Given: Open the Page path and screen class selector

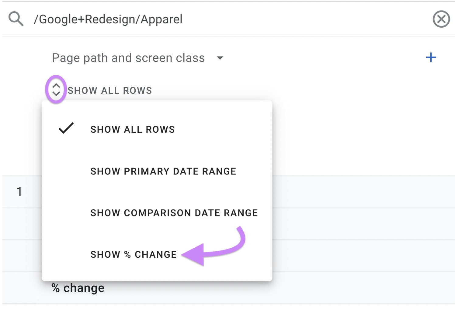Looking at the screenshot, I should point(128,58).
